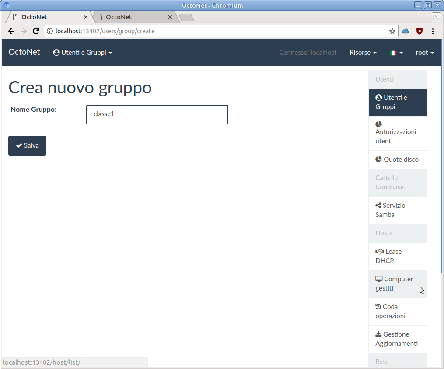
Task: Go back with the browser back arrow
Action: pos(11,31)
